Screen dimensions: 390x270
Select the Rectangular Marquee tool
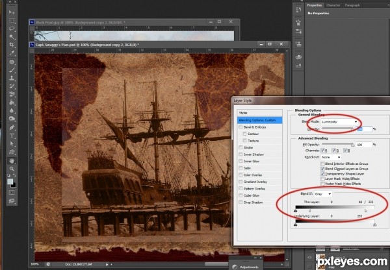(x=12, y=20)
